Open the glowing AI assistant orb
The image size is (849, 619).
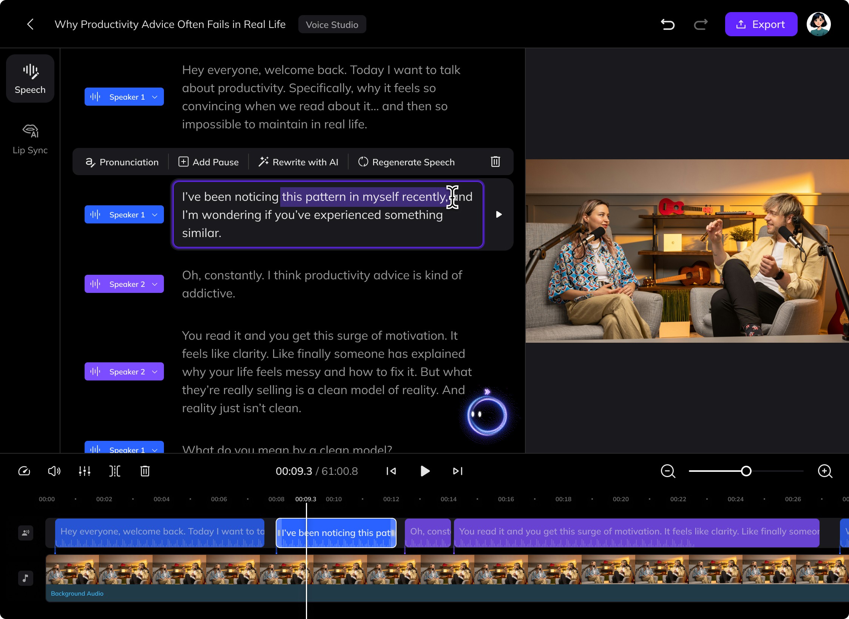coord(487,415)
